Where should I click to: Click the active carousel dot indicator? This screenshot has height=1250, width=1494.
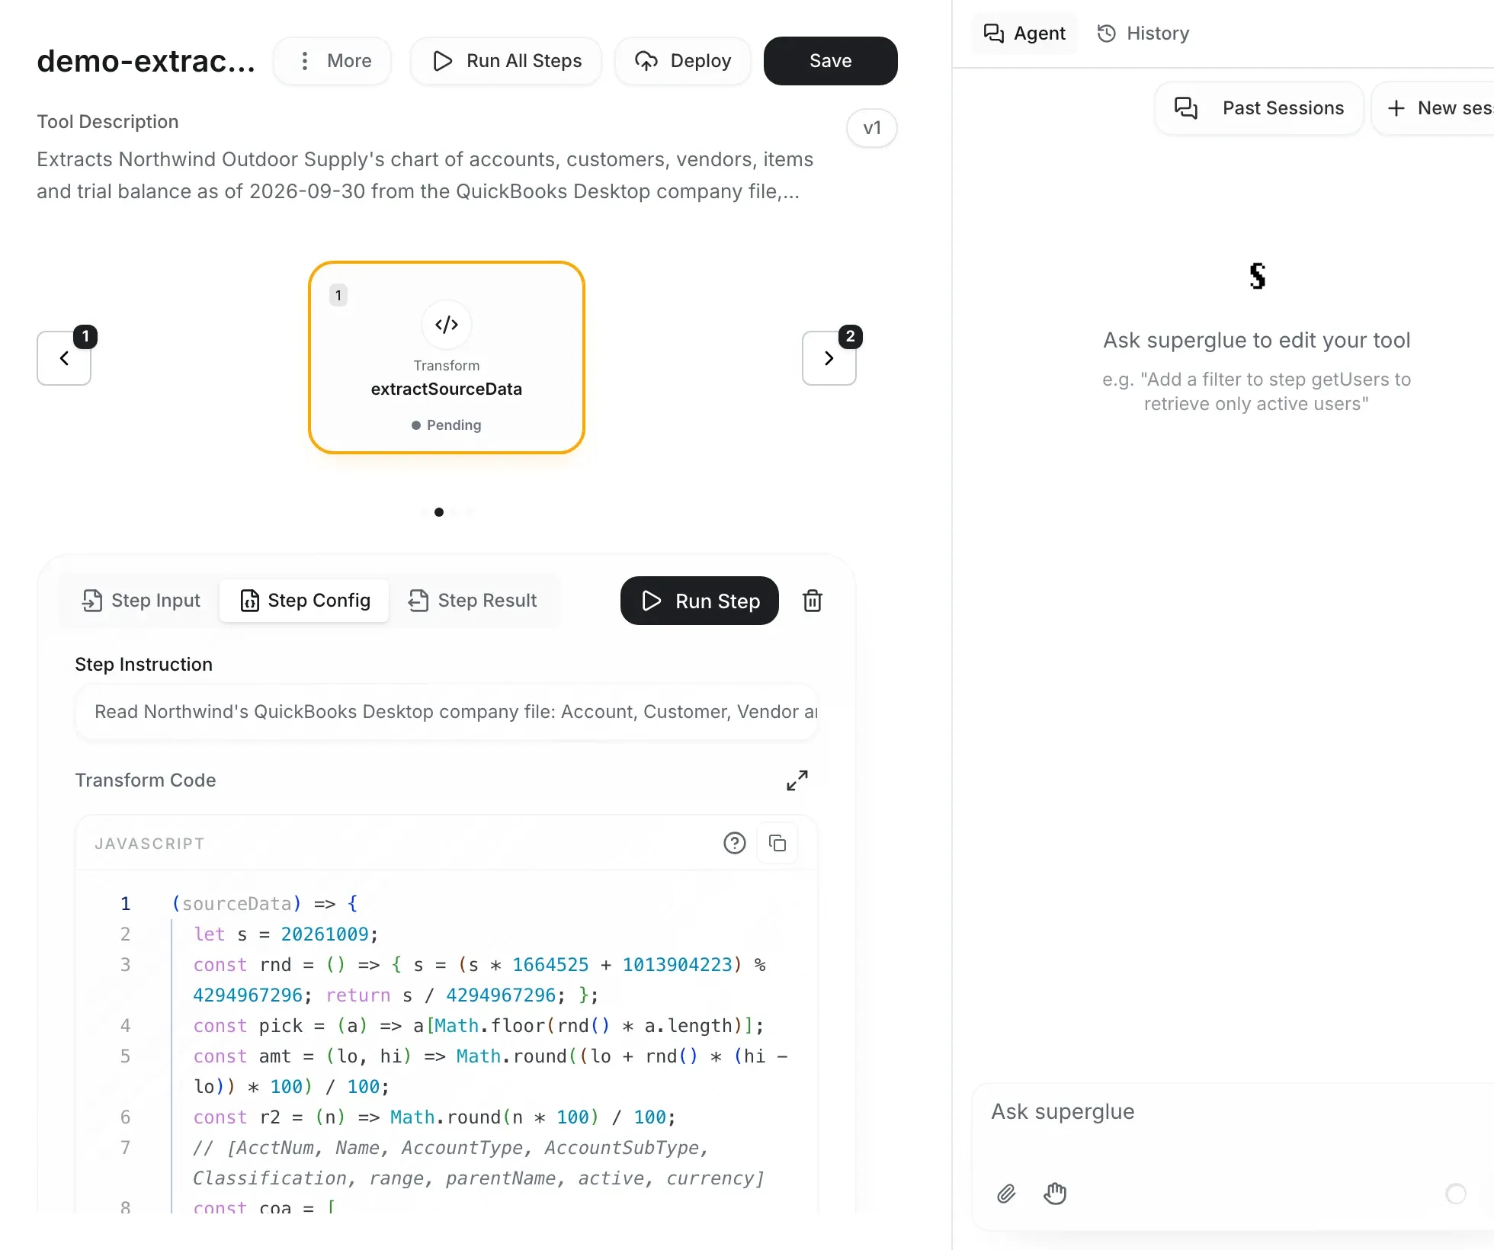(439, 512)
